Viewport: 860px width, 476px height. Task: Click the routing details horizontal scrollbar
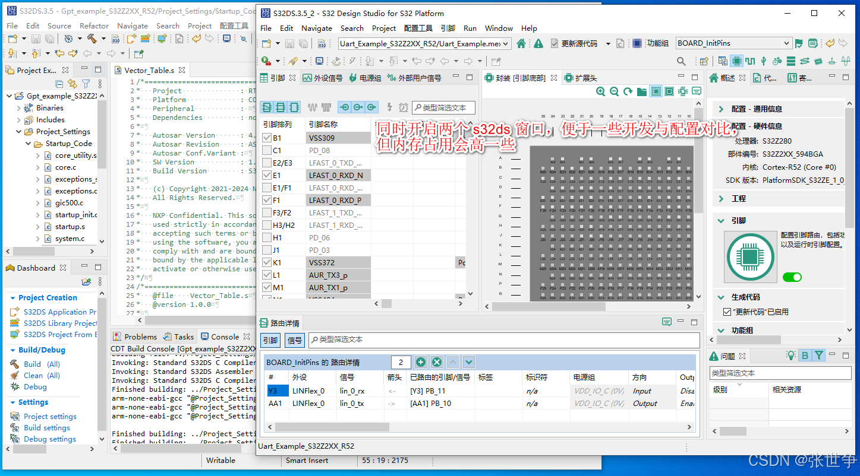click(332, 427)
